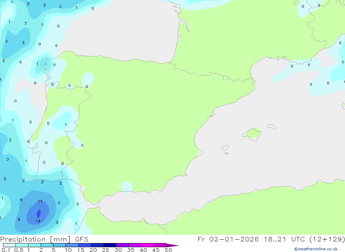Click legend label '30'
Image resolution: width=345 pixels, height=252 pixels.
(118, 250)
